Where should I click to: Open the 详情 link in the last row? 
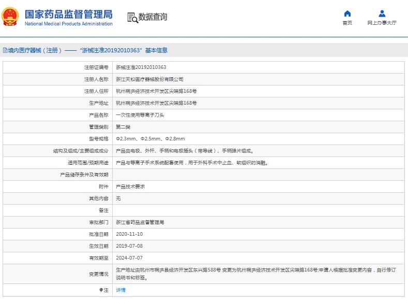[x=120, y=290]
